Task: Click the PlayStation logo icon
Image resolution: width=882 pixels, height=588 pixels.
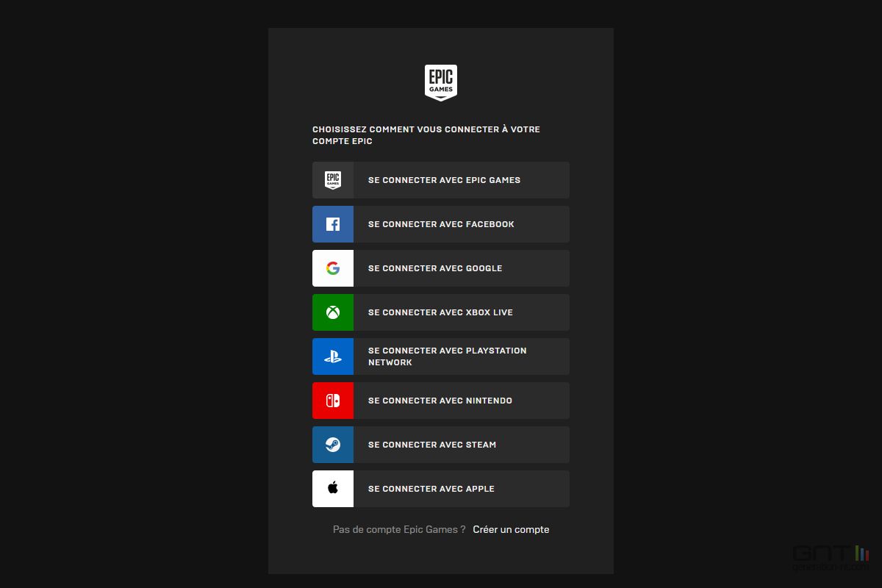Action: pyautogui.click(x=333, y=356)
